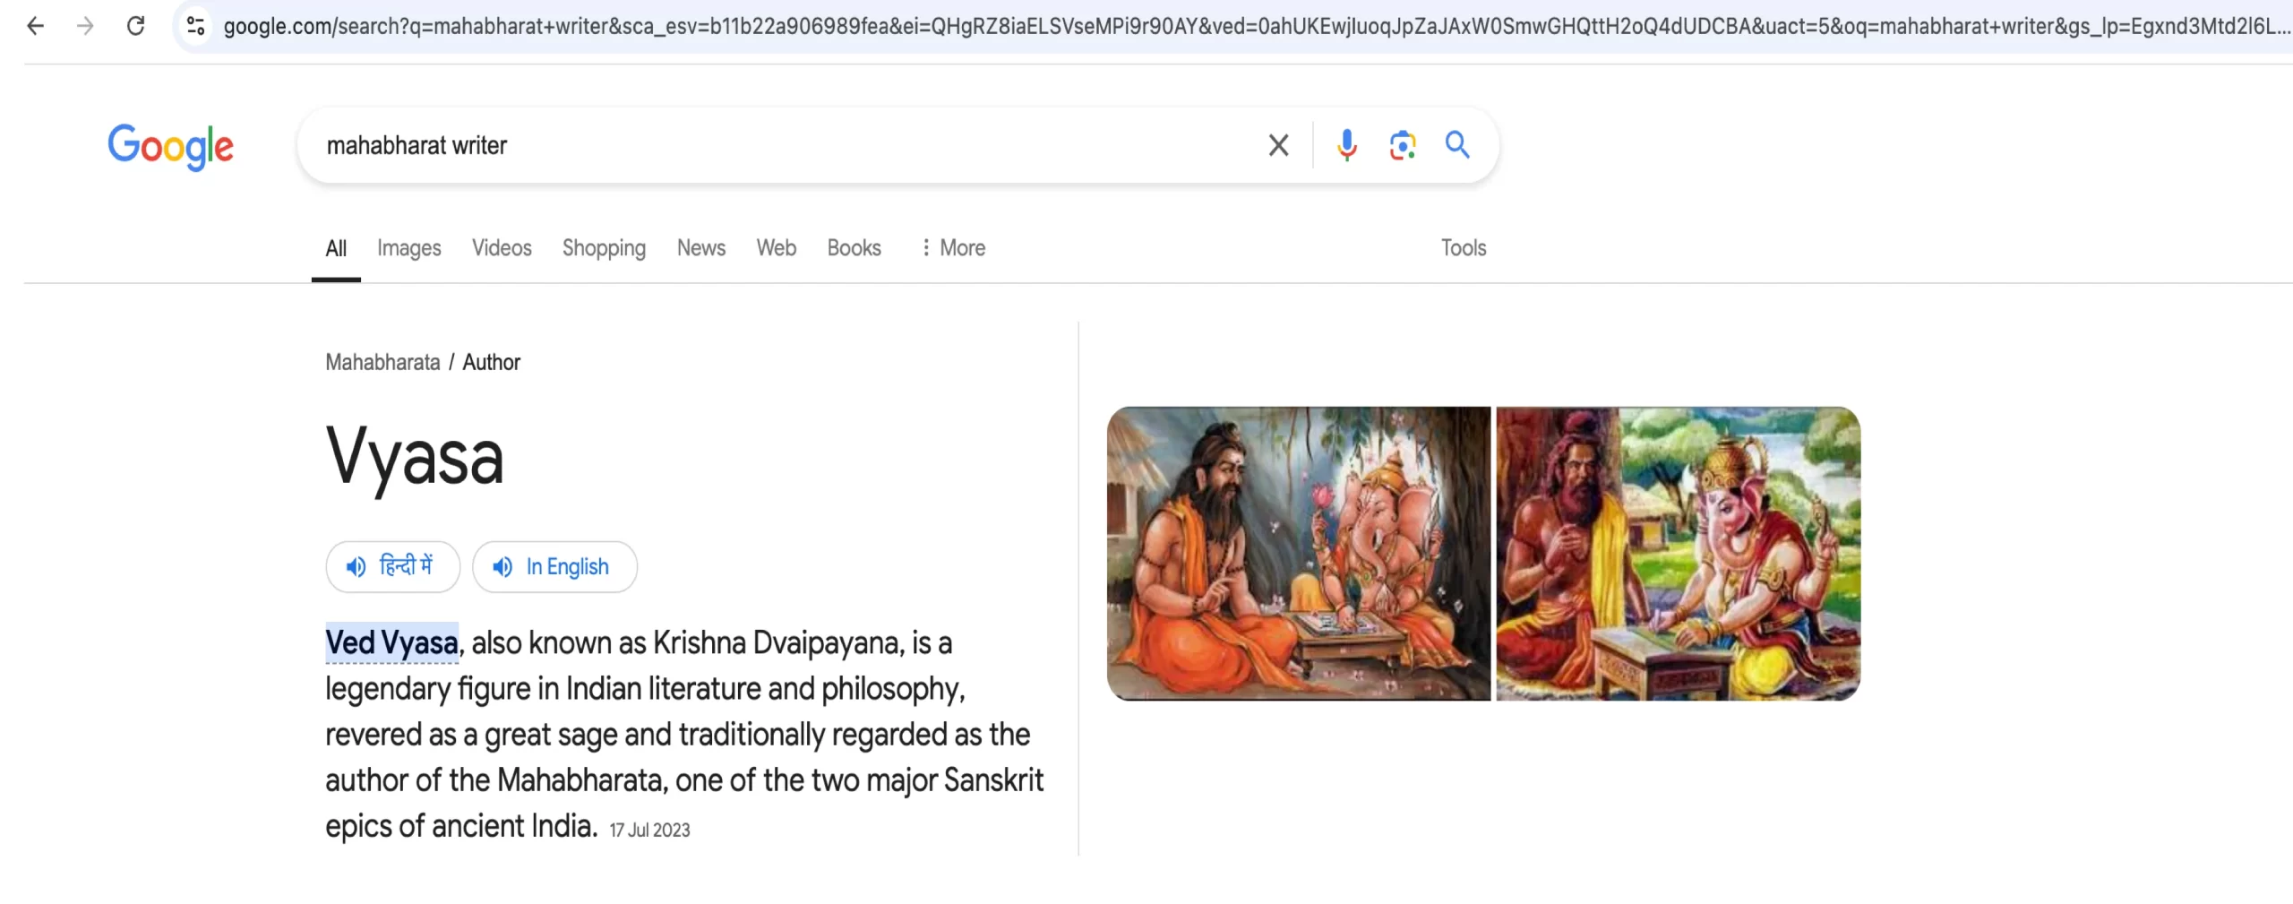Expand the More search filters menu
Viewport: 2293px width, 904px height.
pyautogui.click(x=953, y=248)
